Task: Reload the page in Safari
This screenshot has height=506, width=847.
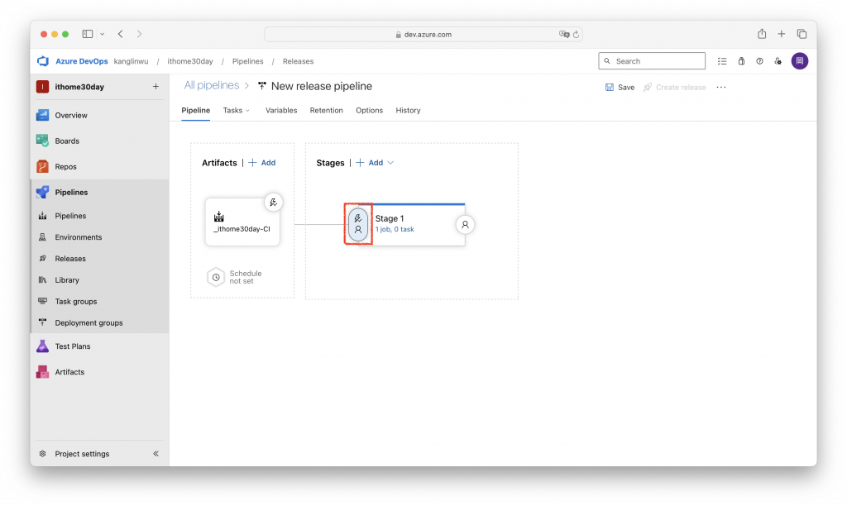Action: [577, 34]
